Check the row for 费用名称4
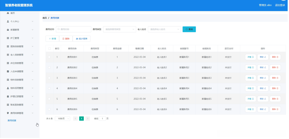 49,88
